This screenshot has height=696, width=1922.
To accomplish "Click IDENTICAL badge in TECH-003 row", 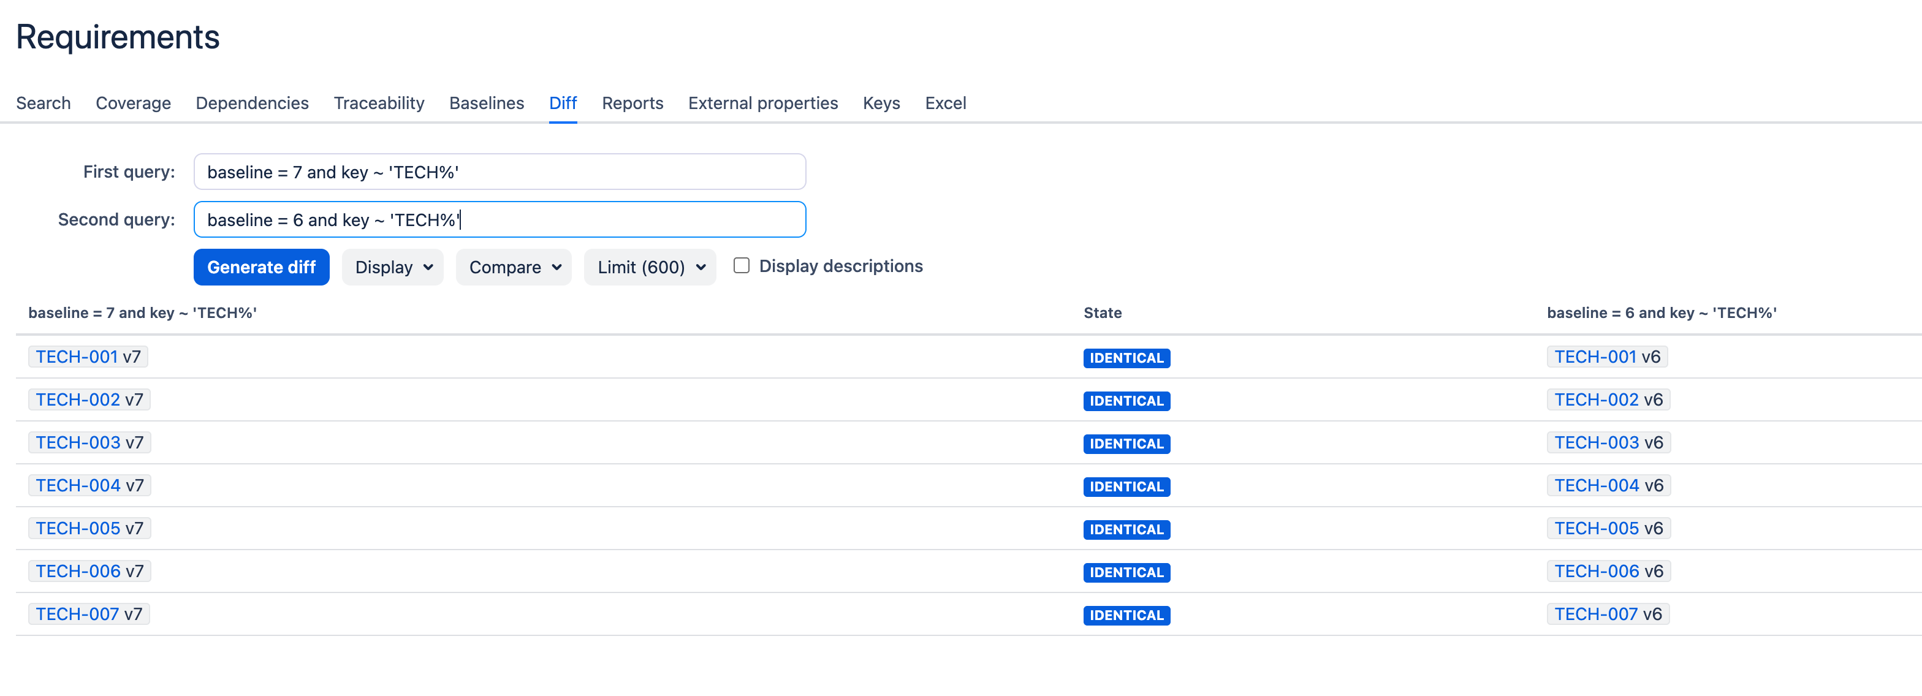I will point(1126,444).
